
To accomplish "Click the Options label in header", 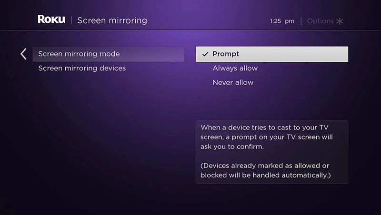I will tap(320, 21).
